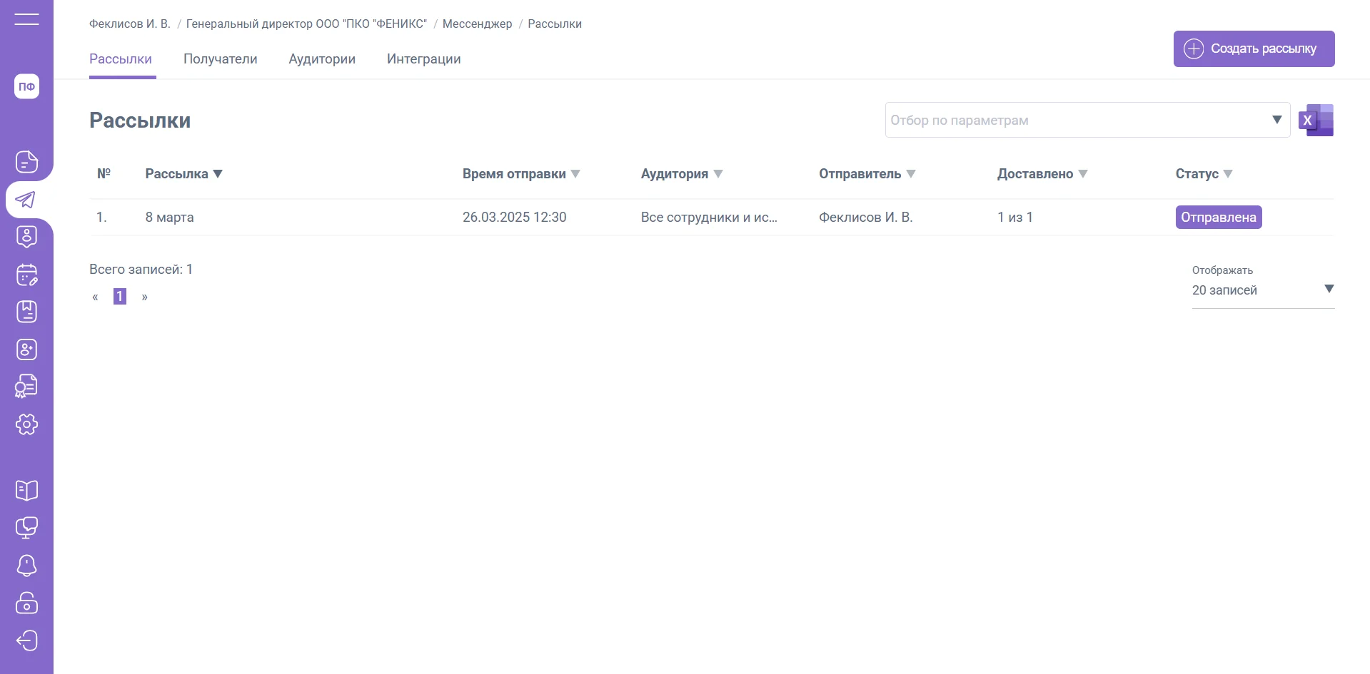This screenshot has height=674, width=1370.
Task: Go to the 'Интеграции' tab
Action: pyautogui.click(x=423, y=59)
